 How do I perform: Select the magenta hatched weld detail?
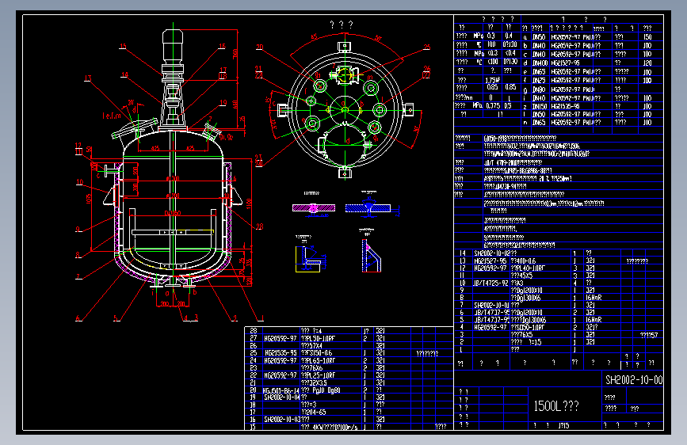pyautogui.click(x=314, y=208)
